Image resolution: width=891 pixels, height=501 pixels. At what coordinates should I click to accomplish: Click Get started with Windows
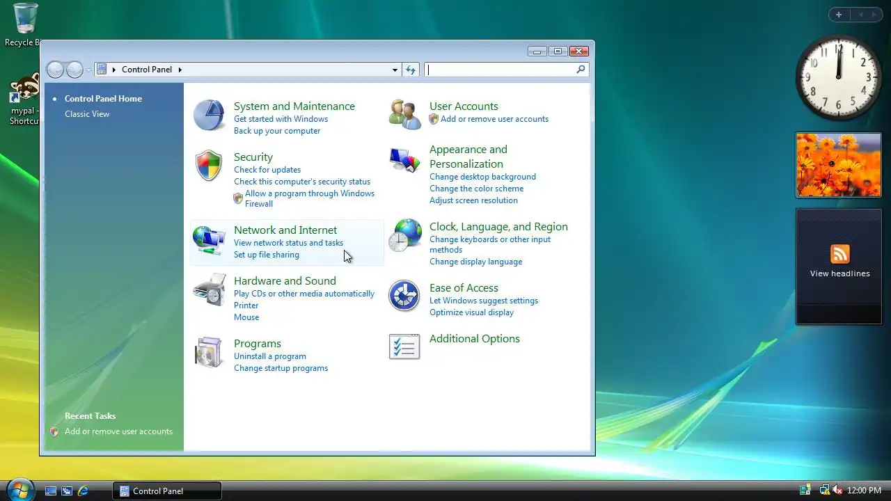[281, 119]
